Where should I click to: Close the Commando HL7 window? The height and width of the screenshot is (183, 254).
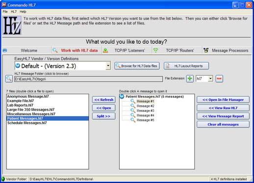click(x=249, y=5)
